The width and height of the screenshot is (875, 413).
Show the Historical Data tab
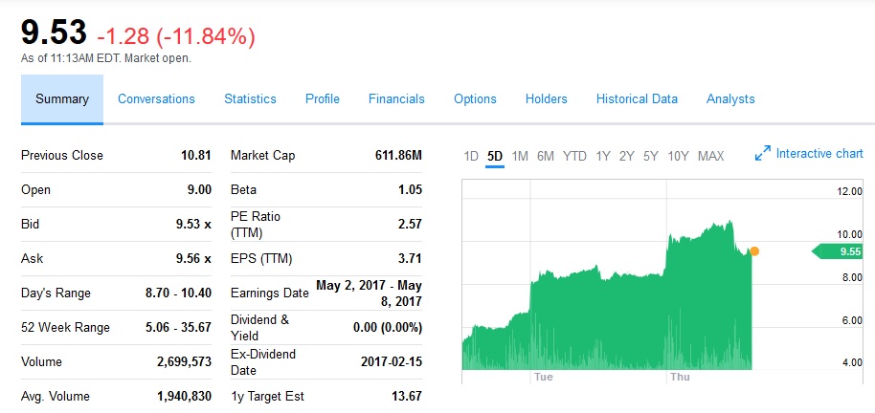637,99
